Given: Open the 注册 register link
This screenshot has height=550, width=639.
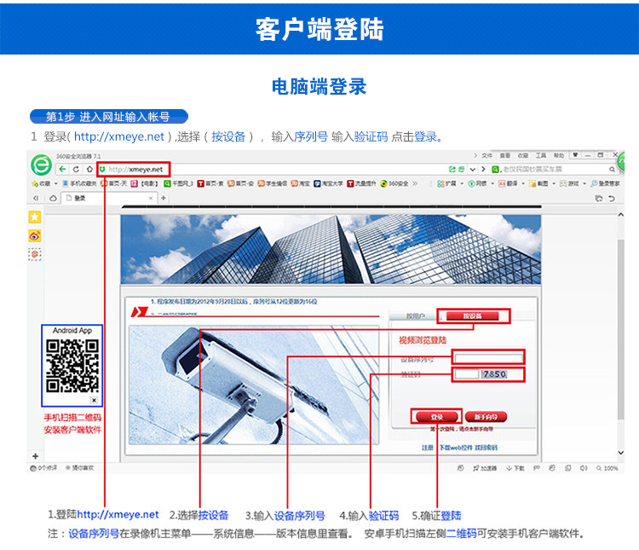Looking at the screenshot, I should pyautogui.click(x=428, y=448).
